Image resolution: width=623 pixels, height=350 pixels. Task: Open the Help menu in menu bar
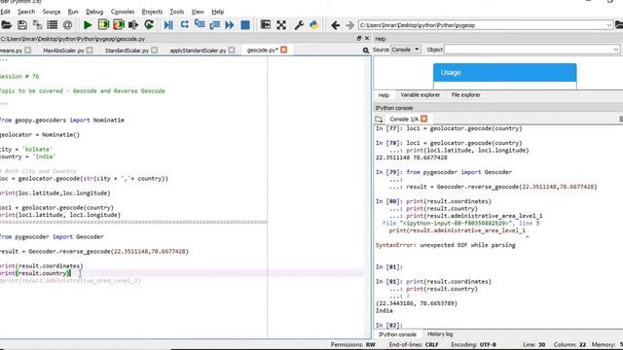218,12
